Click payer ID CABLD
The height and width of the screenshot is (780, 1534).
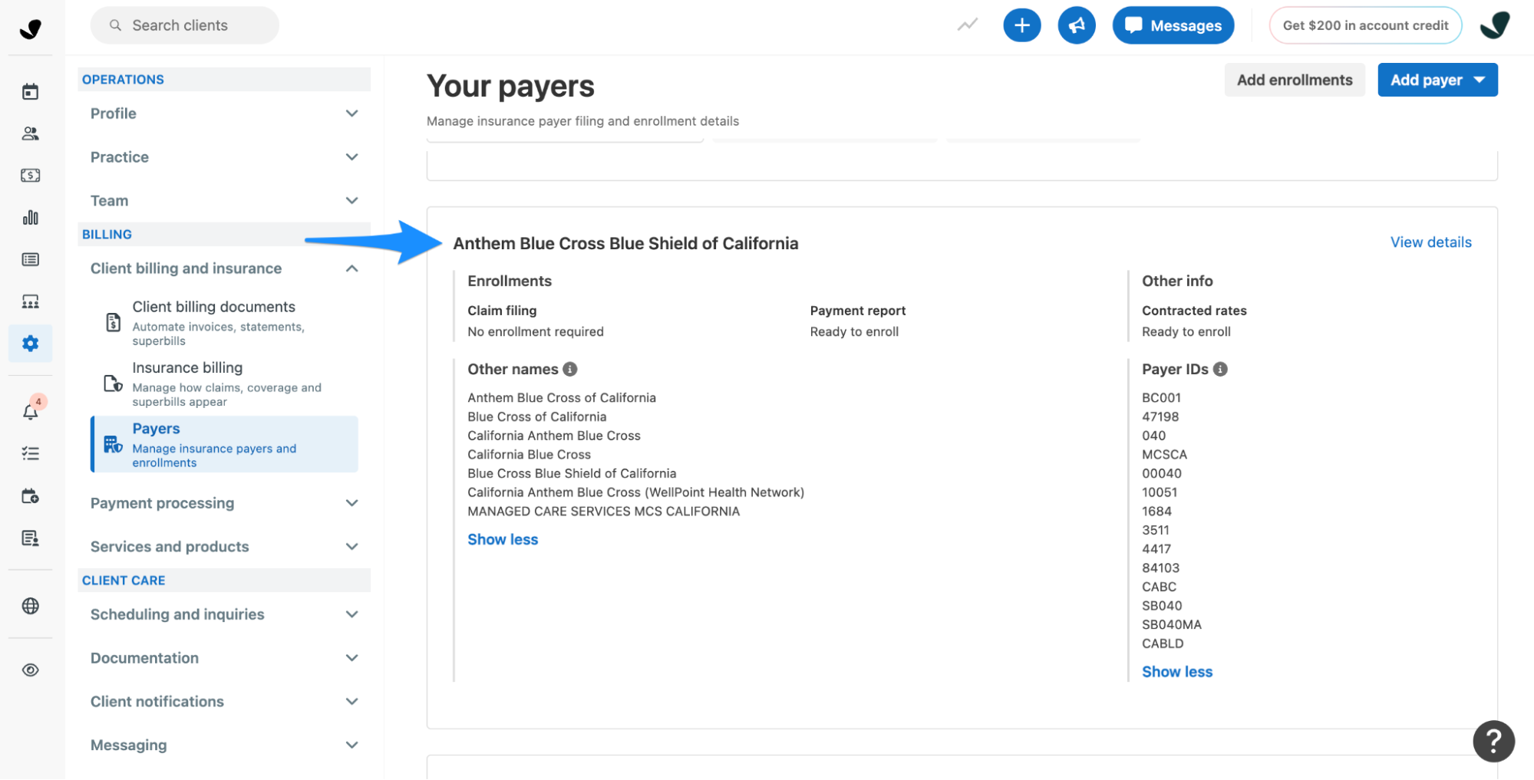[x=1163, y=644]
